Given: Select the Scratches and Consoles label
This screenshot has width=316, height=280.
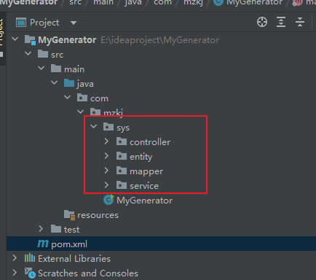Looking at the screenshot, I should click(88, 273).
